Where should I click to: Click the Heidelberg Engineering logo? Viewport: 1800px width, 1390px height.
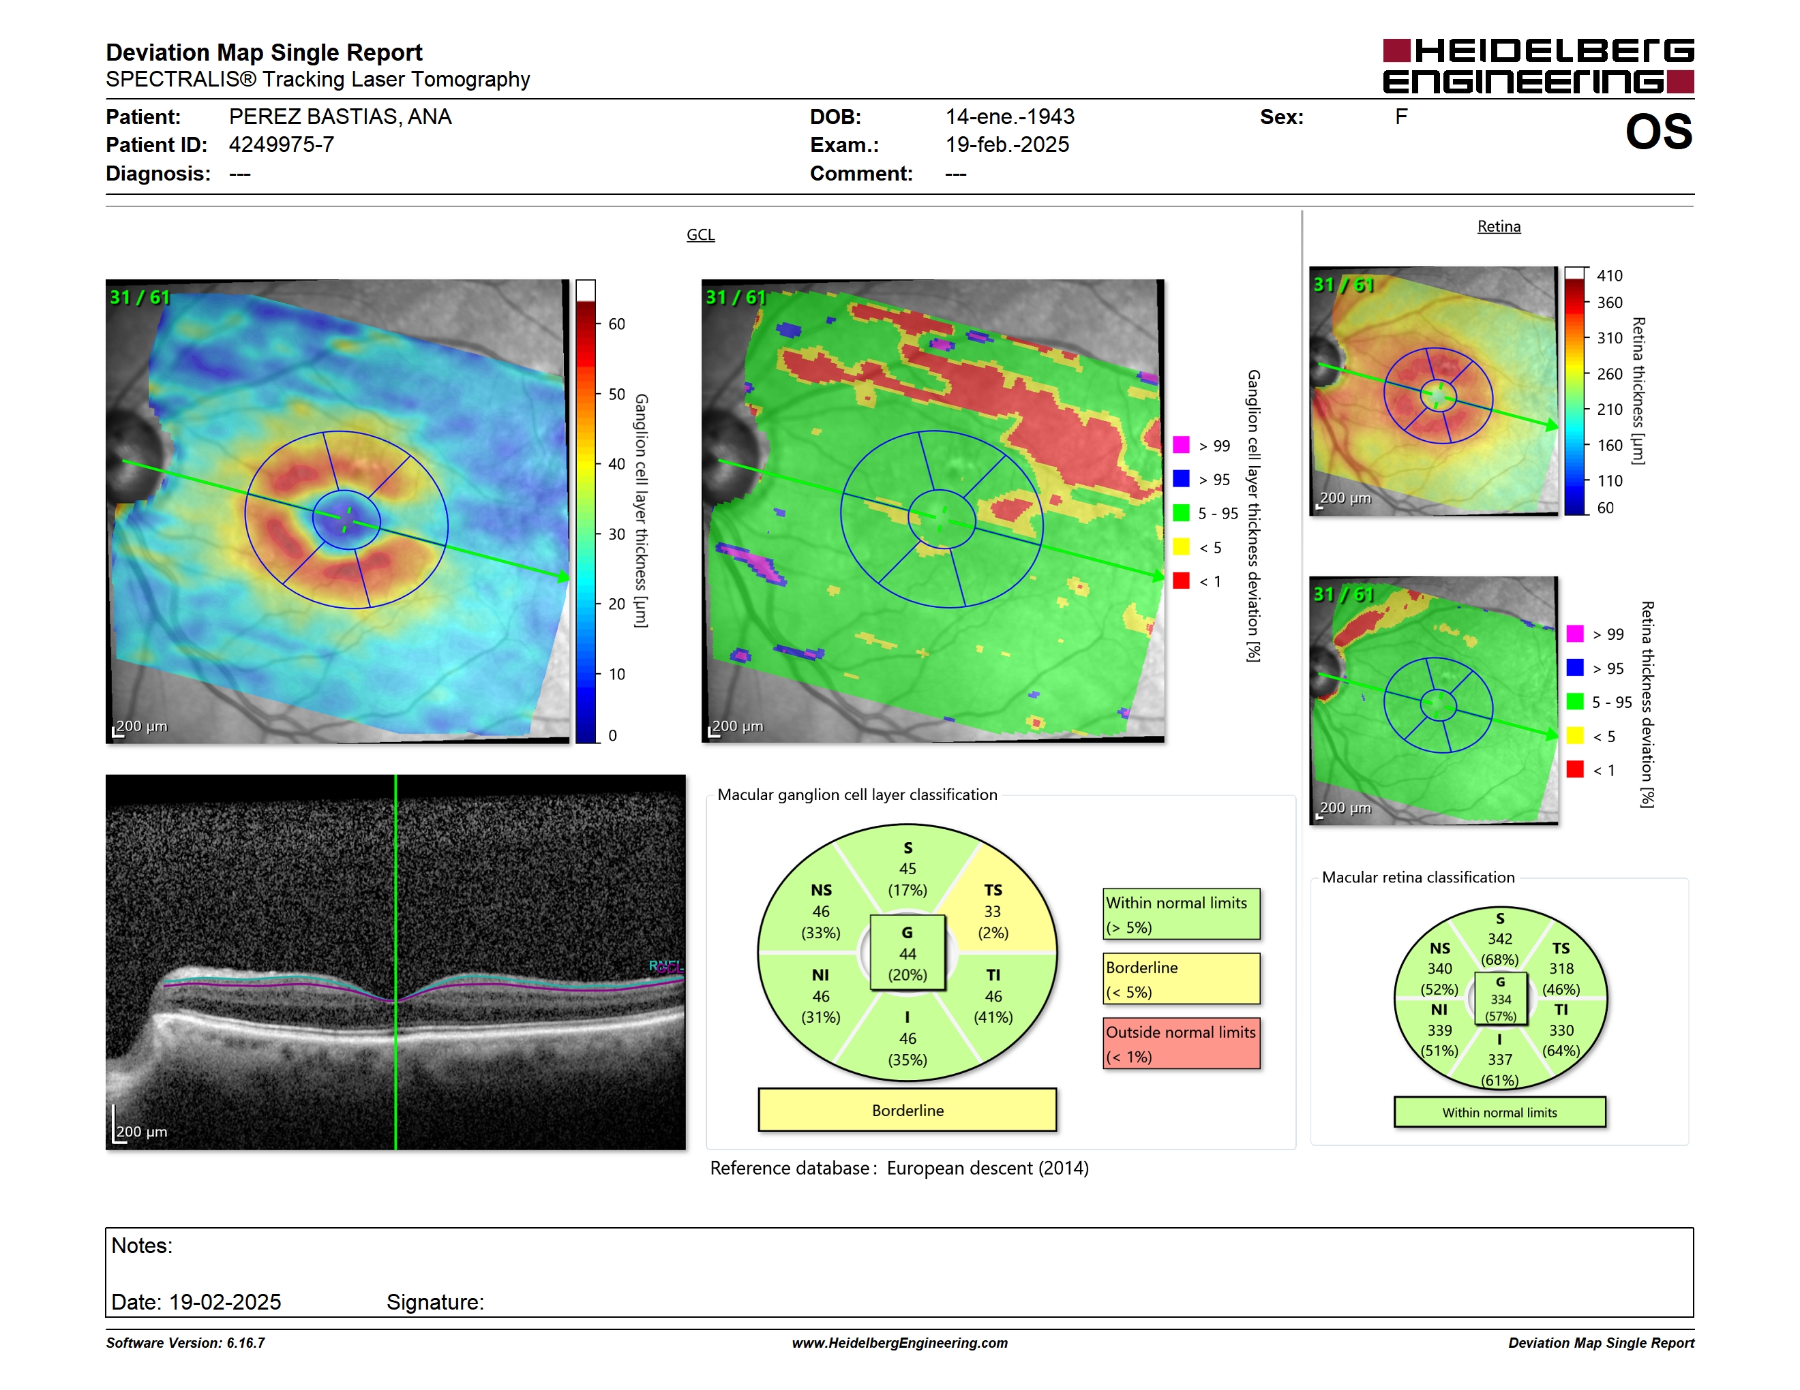tap(1538, 65)
